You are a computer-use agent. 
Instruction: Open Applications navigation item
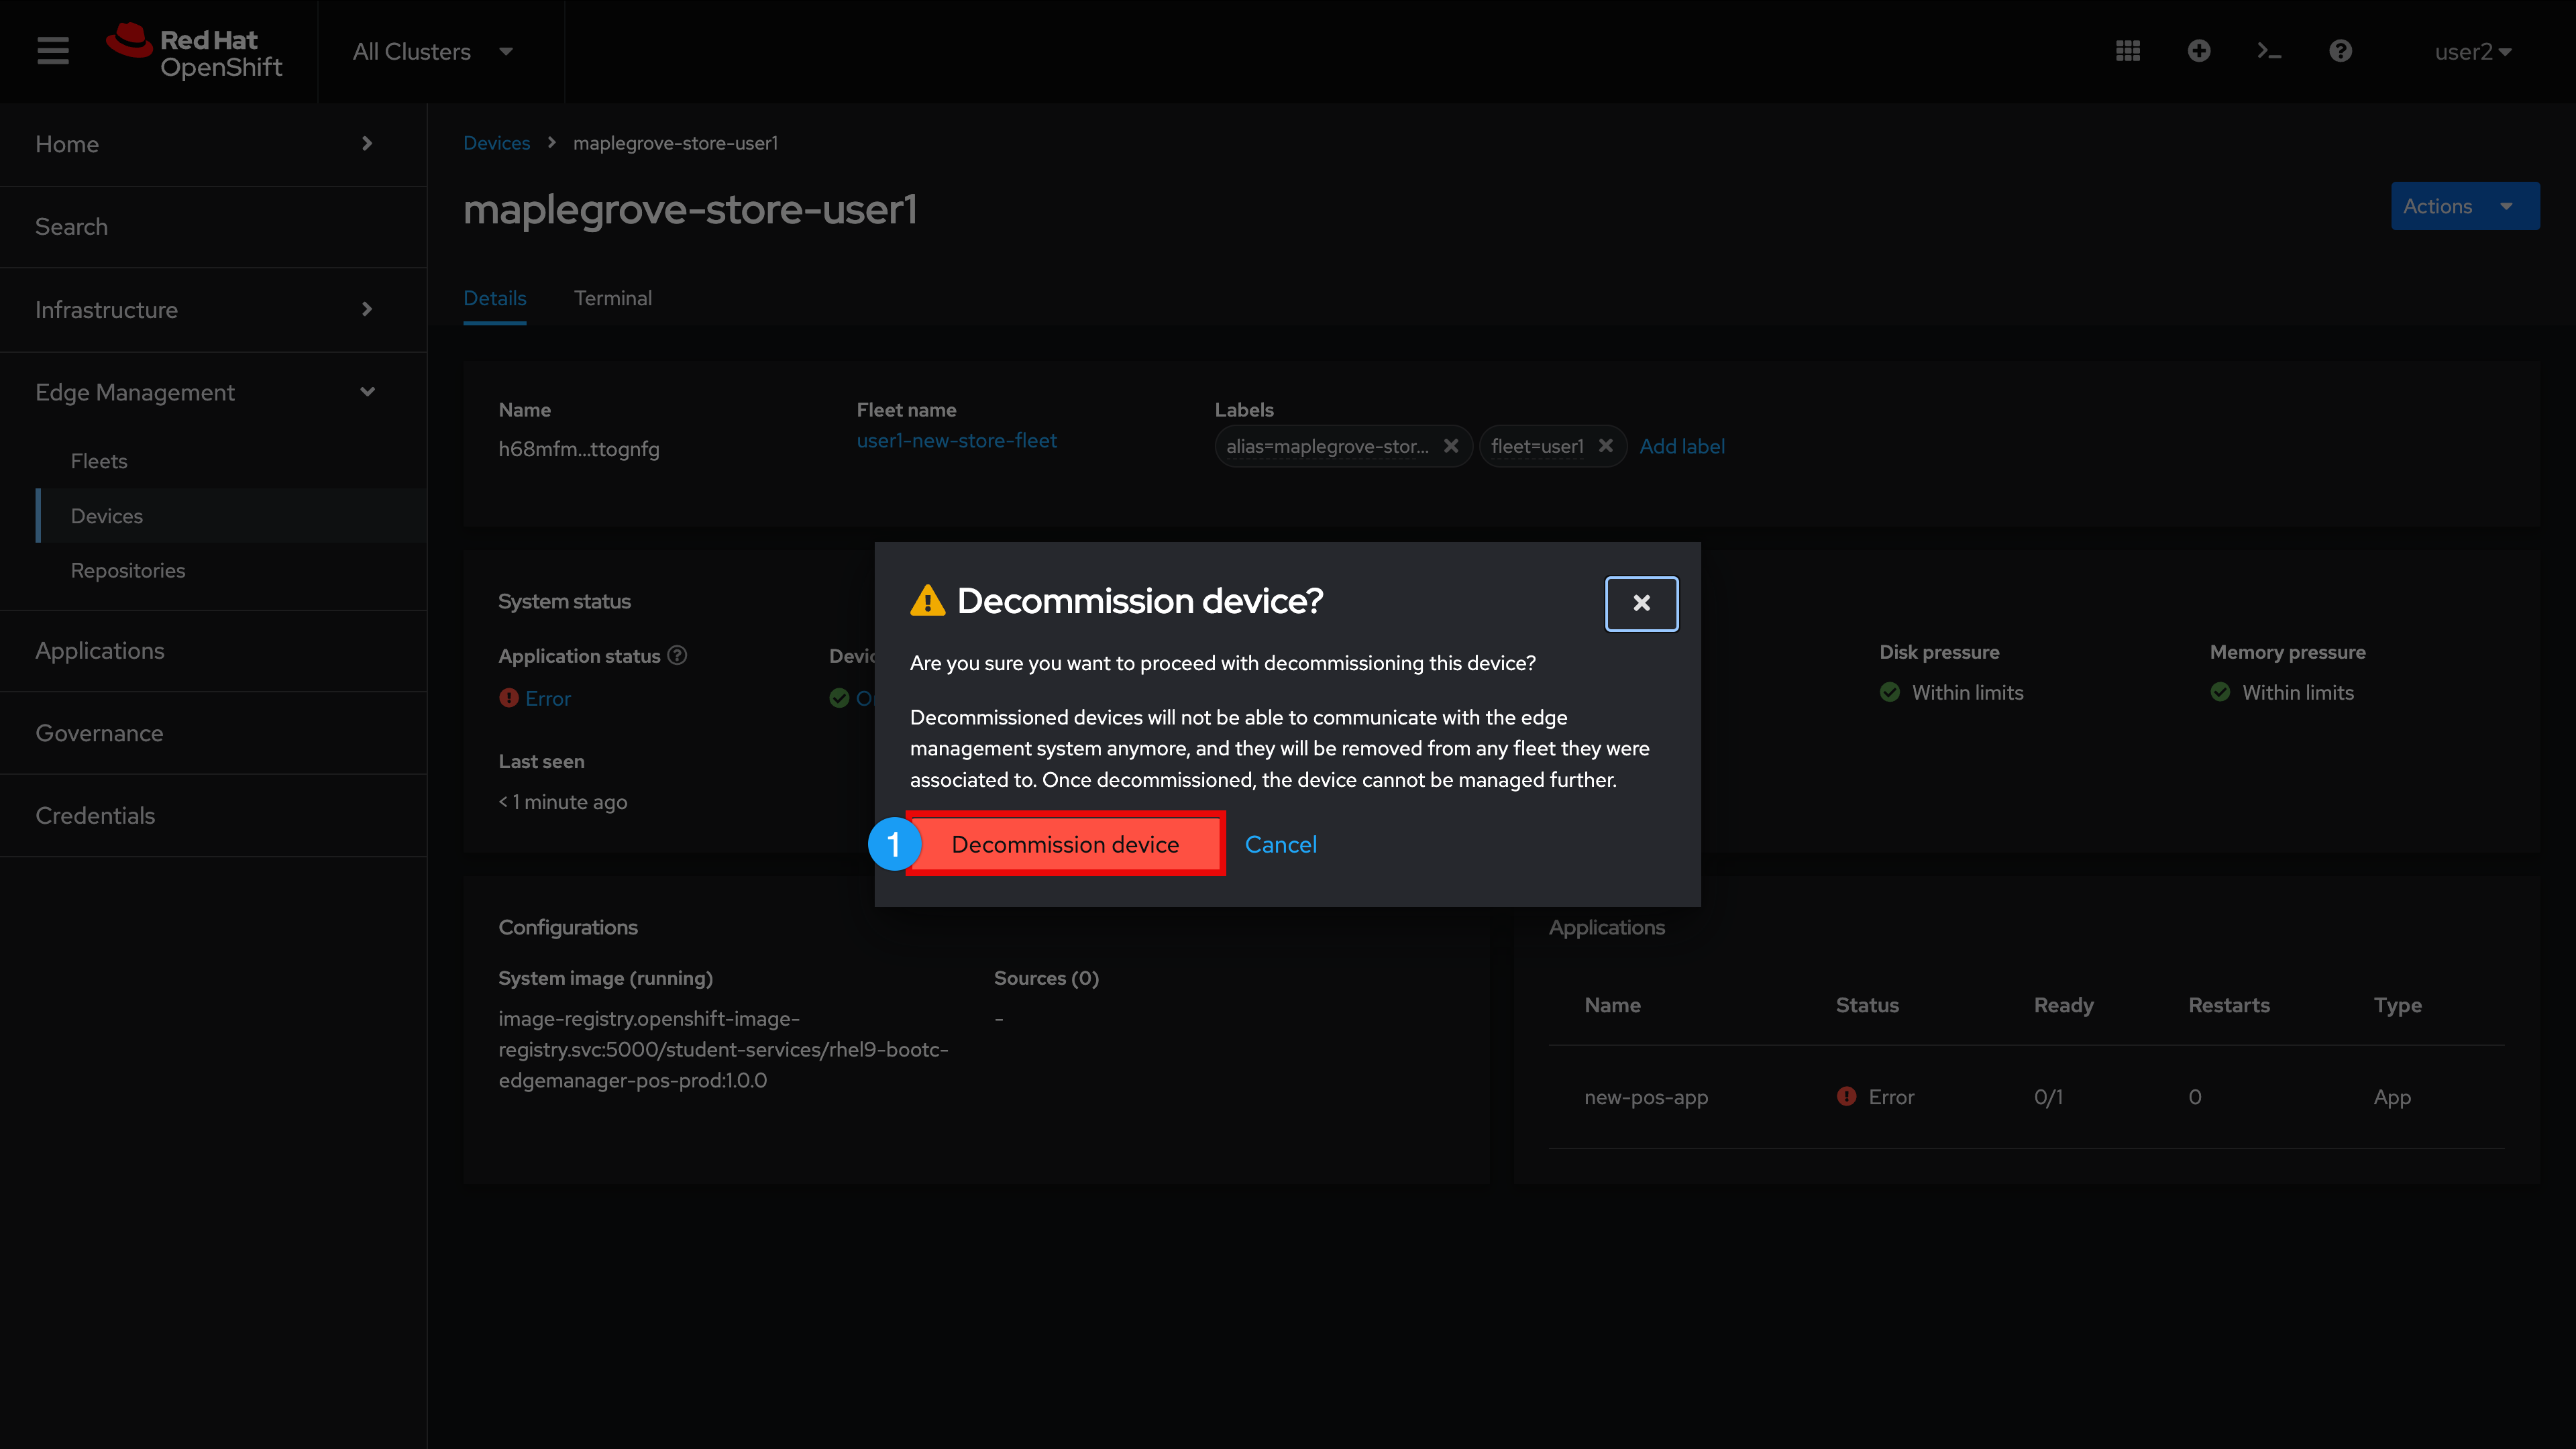click(213, 651)
